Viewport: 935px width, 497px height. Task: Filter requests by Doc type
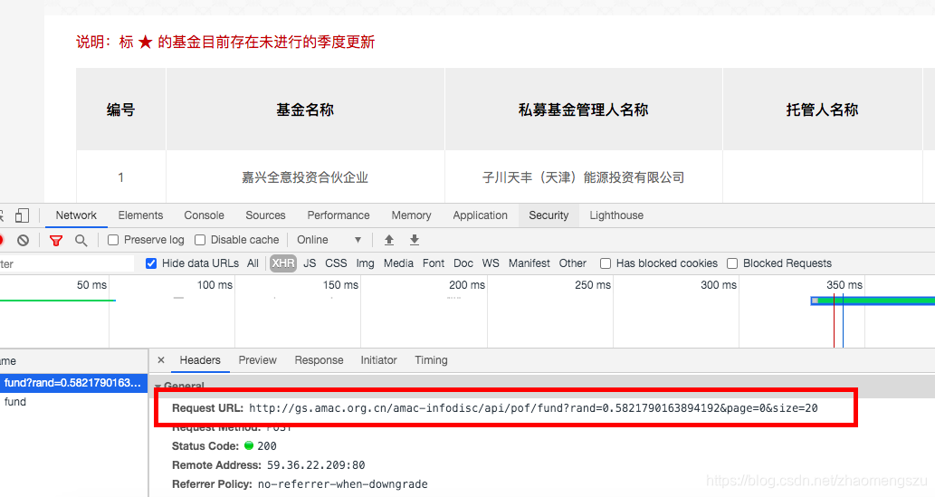(x=463, y=263)
